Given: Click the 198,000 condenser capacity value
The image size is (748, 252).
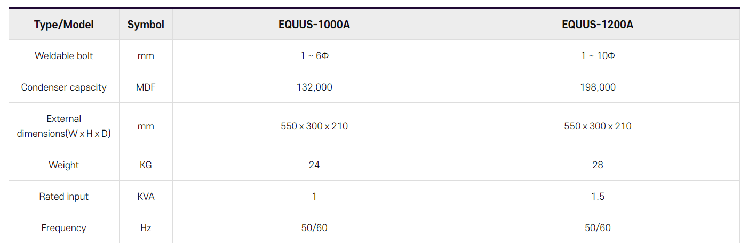Looking at the screenshot, I should pos(598,87).
